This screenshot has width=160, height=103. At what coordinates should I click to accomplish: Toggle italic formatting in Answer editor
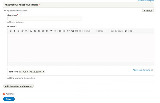[14, 31]
